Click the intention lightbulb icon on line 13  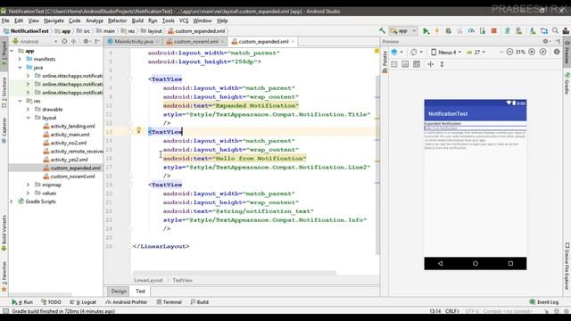[x=138, y=130]
